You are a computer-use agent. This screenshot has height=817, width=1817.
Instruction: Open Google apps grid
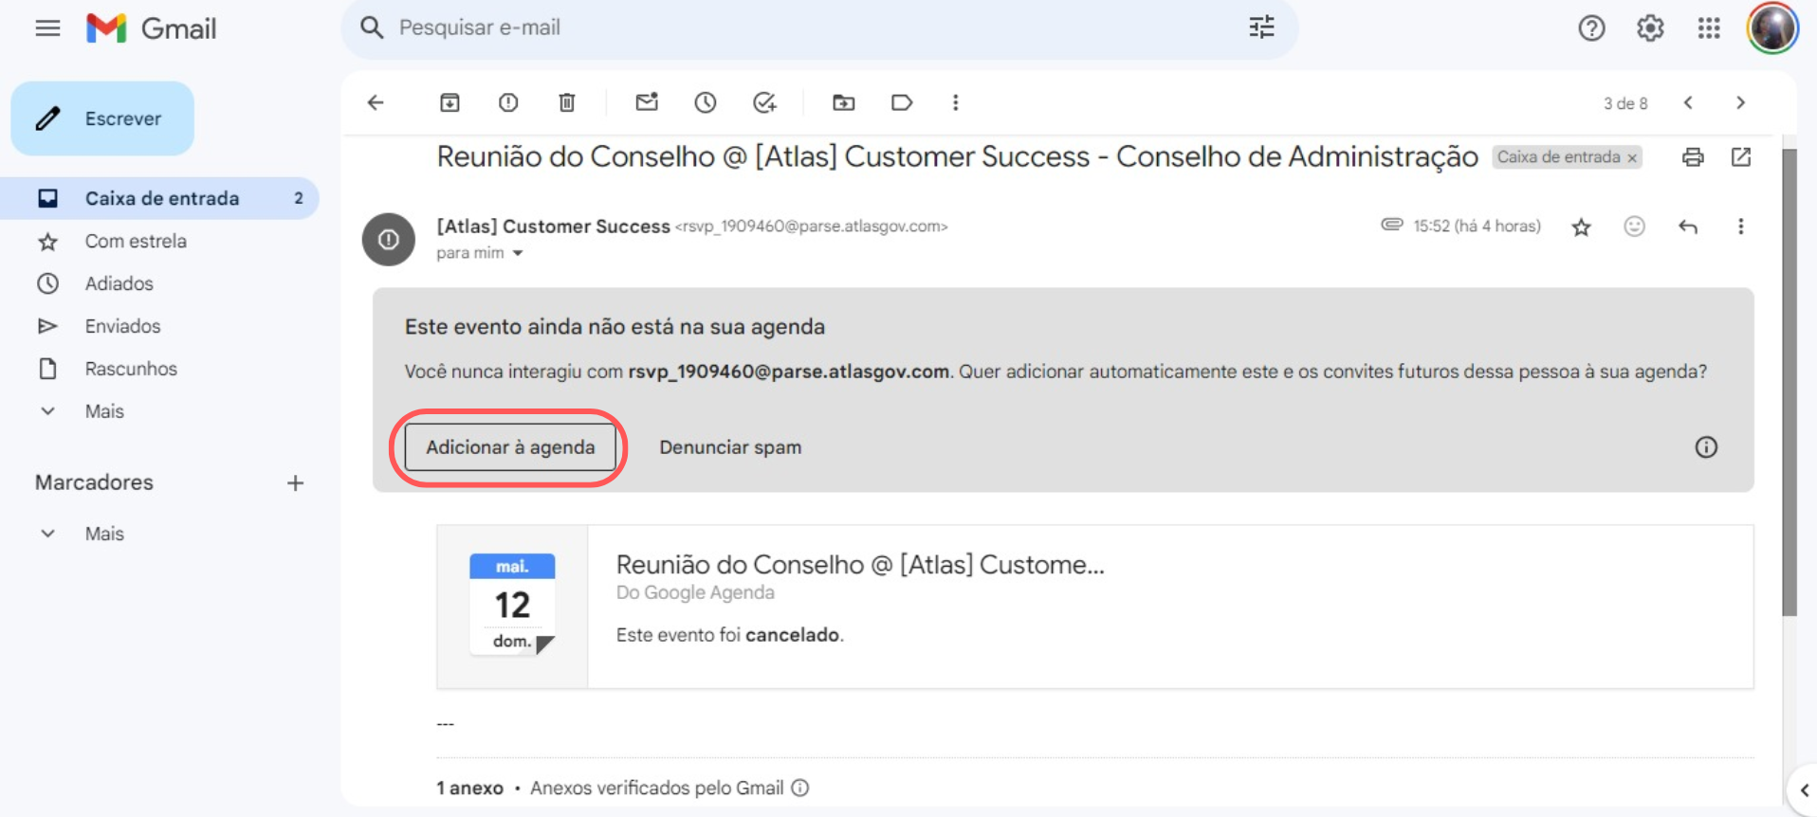tap(1709, 28)
